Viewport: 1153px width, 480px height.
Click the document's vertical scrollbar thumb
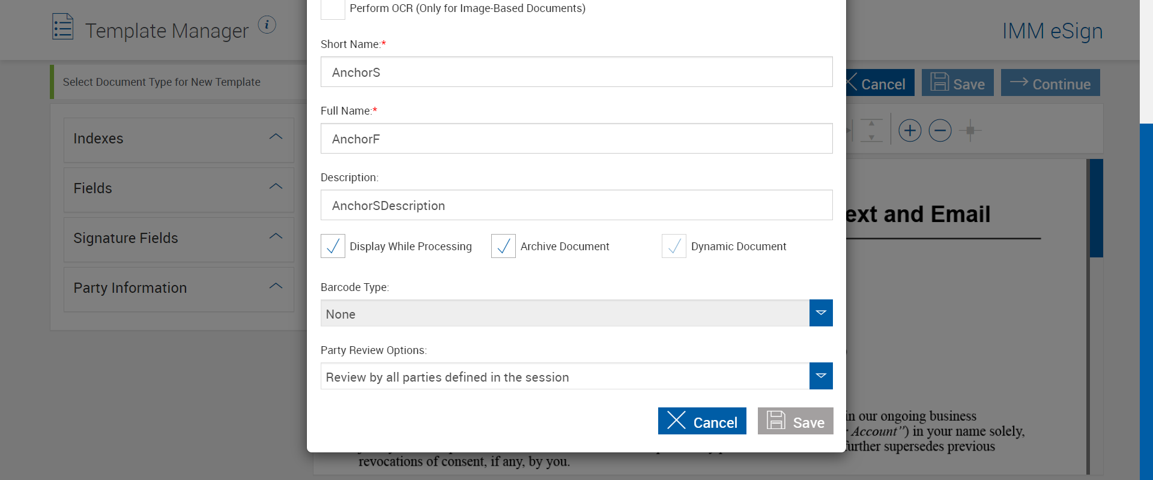tap(1096, 208)
